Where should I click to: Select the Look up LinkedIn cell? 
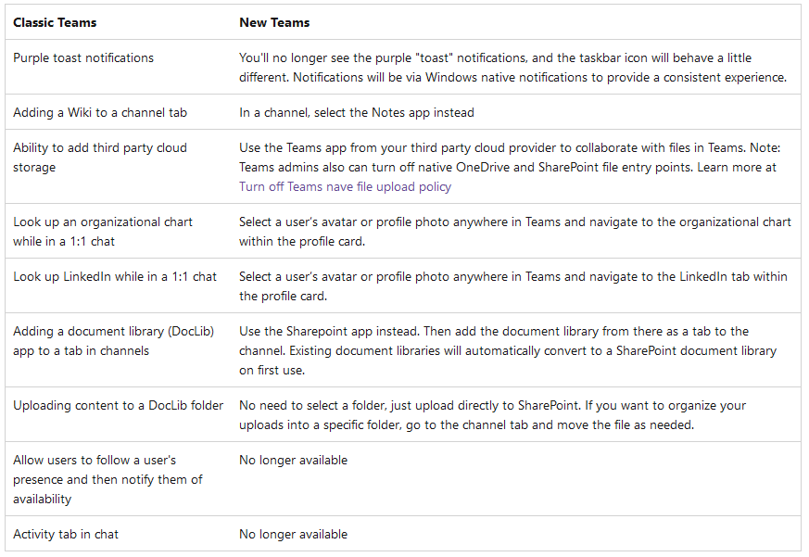pos(115,276)
